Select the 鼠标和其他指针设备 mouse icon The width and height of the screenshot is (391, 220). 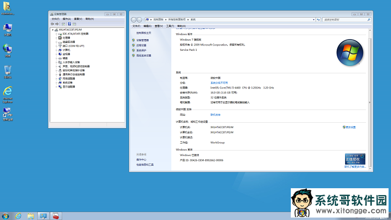[x=60, y=70]
